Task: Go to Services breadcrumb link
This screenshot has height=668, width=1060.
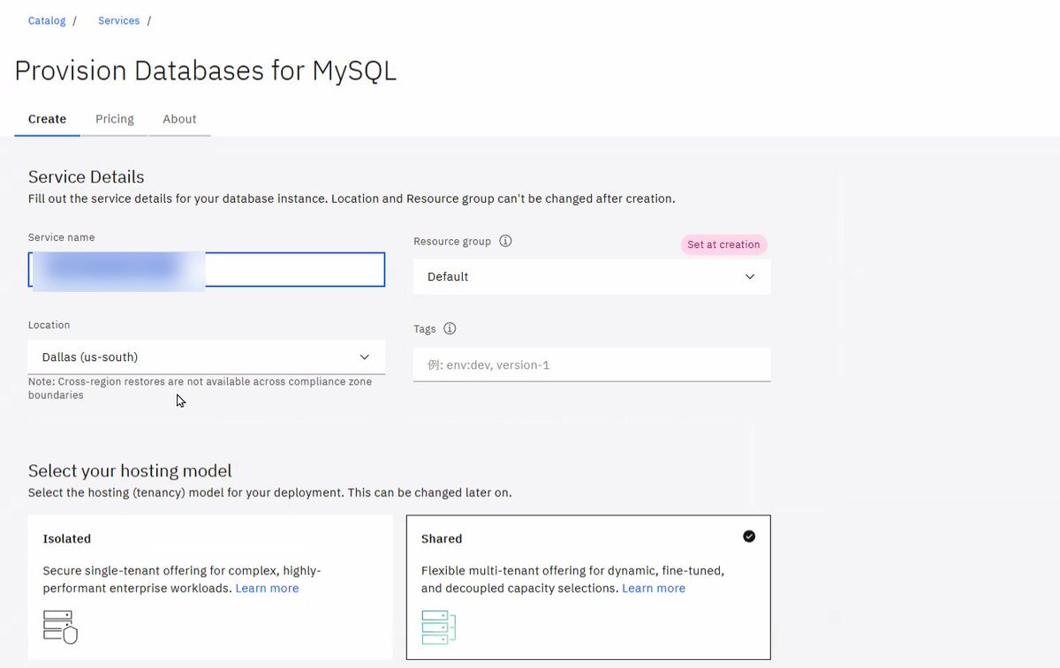Action: click(118, 20)
